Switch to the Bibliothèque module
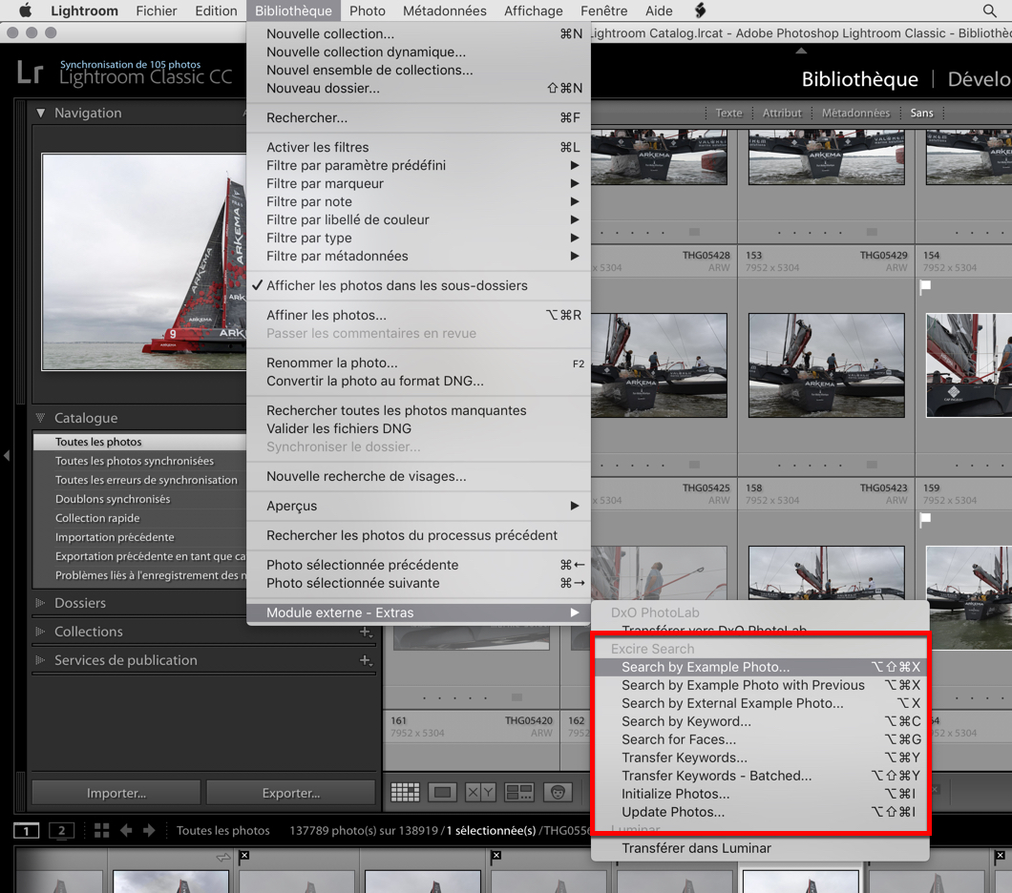The width and height of the screenshot is (1012, 893). point(859,79)
